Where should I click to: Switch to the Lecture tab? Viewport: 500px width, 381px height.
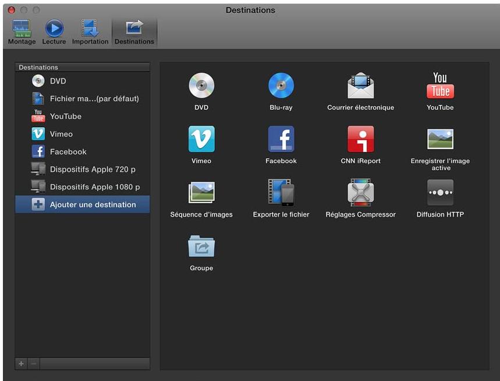54,32
